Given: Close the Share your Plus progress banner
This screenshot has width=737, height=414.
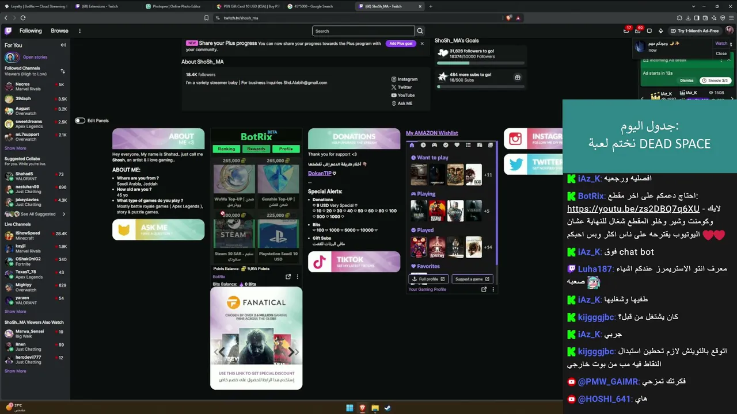Looking at the screenshot, I should tap(422, 44).
